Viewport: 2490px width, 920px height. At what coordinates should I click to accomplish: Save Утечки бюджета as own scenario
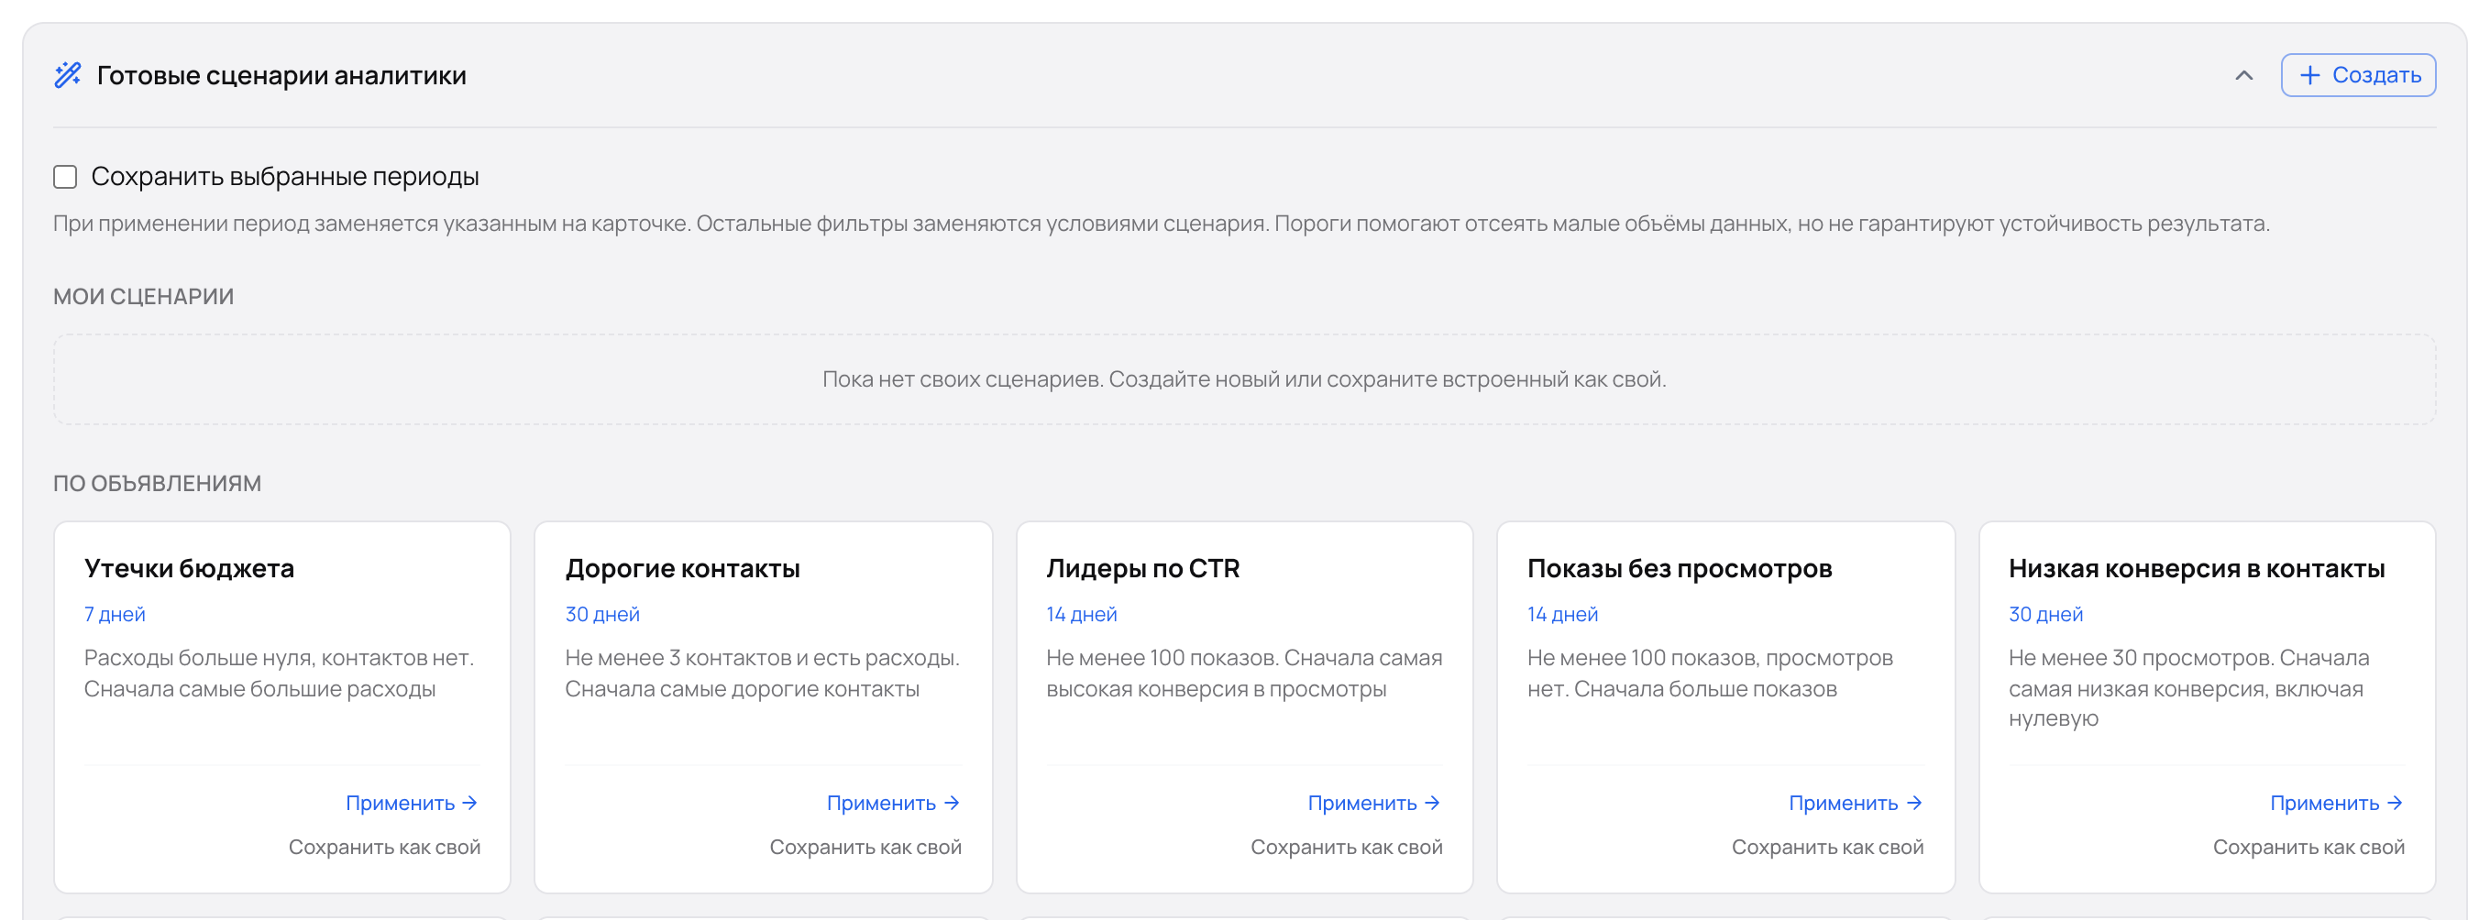click(384, 848)
